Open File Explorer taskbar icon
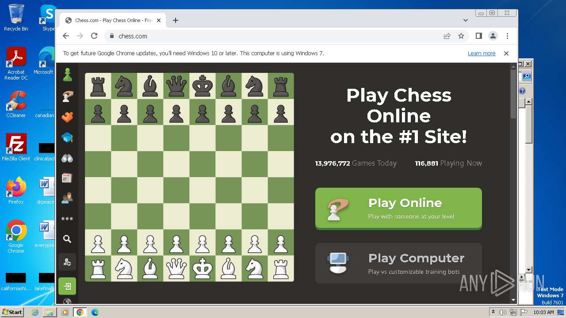The height and width of the screenshot is (318, 566). click(50, 312)
